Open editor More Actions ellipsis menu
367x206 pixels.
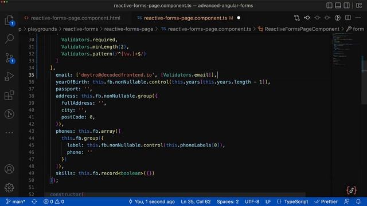pyautogui.click(x=358, y=18)
